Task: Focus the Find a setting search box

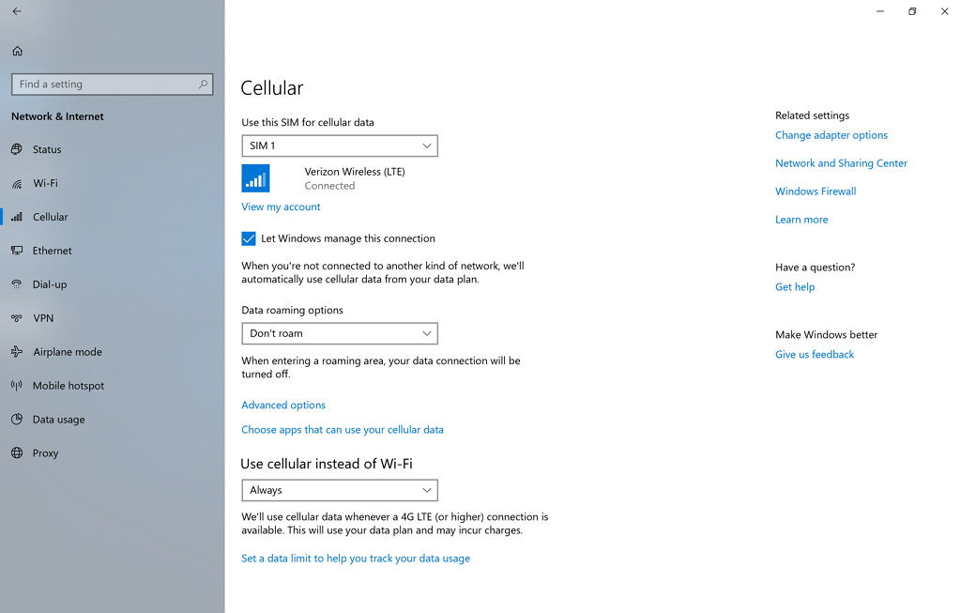Action: point(113,84)
